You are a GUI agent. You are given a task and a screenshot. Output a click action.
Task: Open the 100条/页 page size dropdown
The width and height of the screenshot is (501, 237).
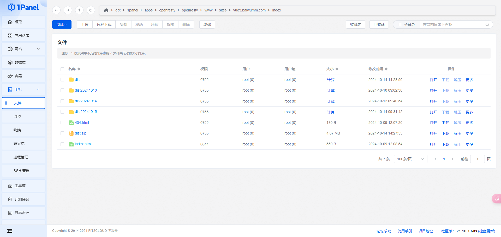pyautogui.click(x=410, y=159)
